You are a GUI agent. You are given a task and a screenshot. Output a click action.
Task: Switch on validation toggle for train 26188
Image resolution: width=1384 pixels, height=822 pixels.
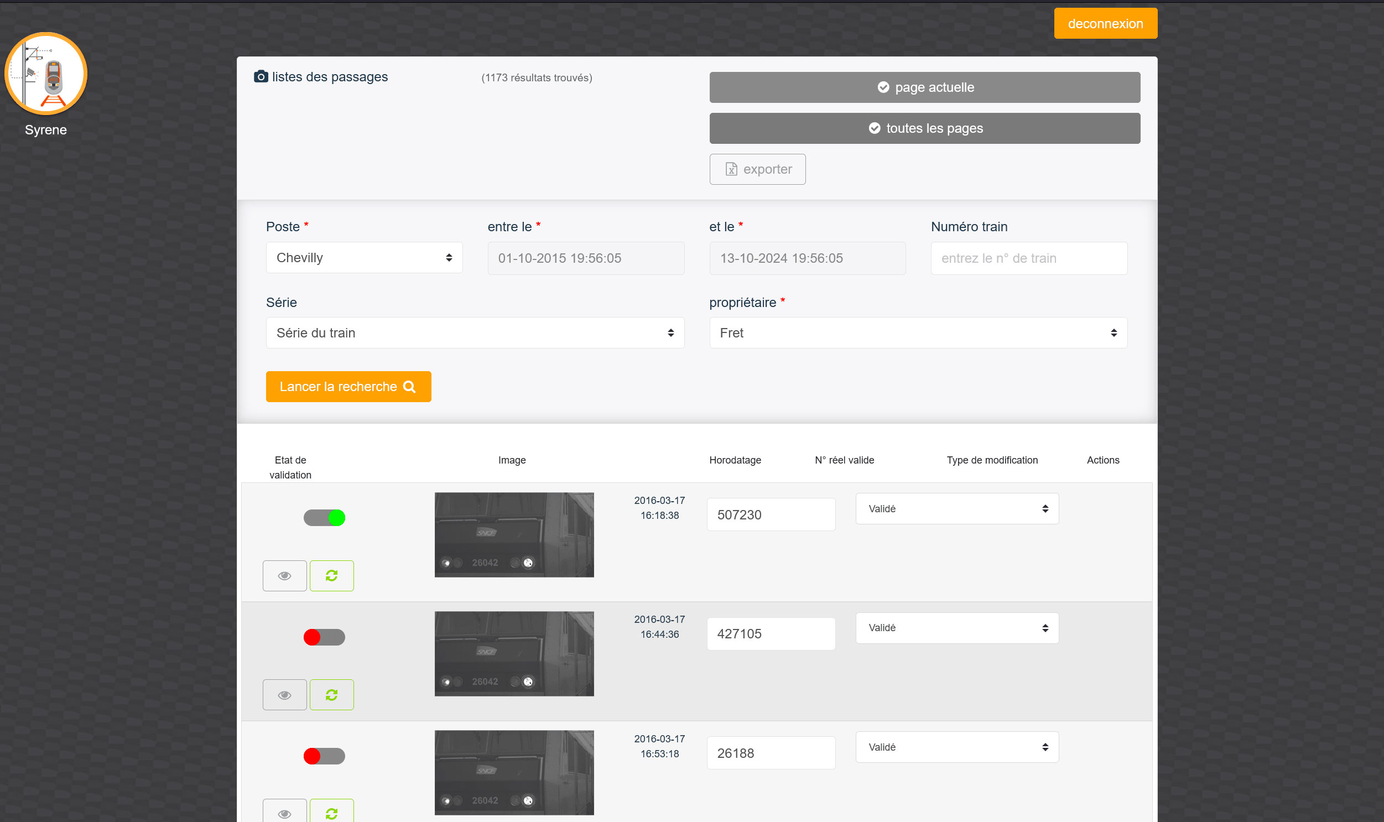(325, 756)
